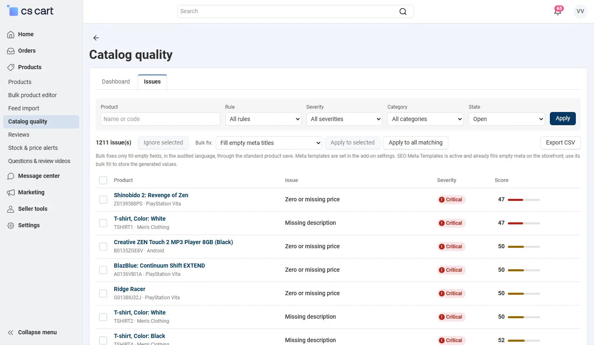Open the CS-Cart logo home link

(x=31, y=11)
